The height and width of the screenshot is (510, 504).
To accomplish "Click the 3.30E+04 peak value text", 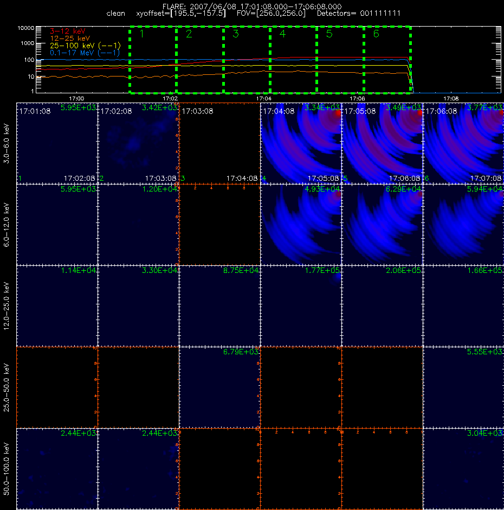I will click(x=160, y=270).
